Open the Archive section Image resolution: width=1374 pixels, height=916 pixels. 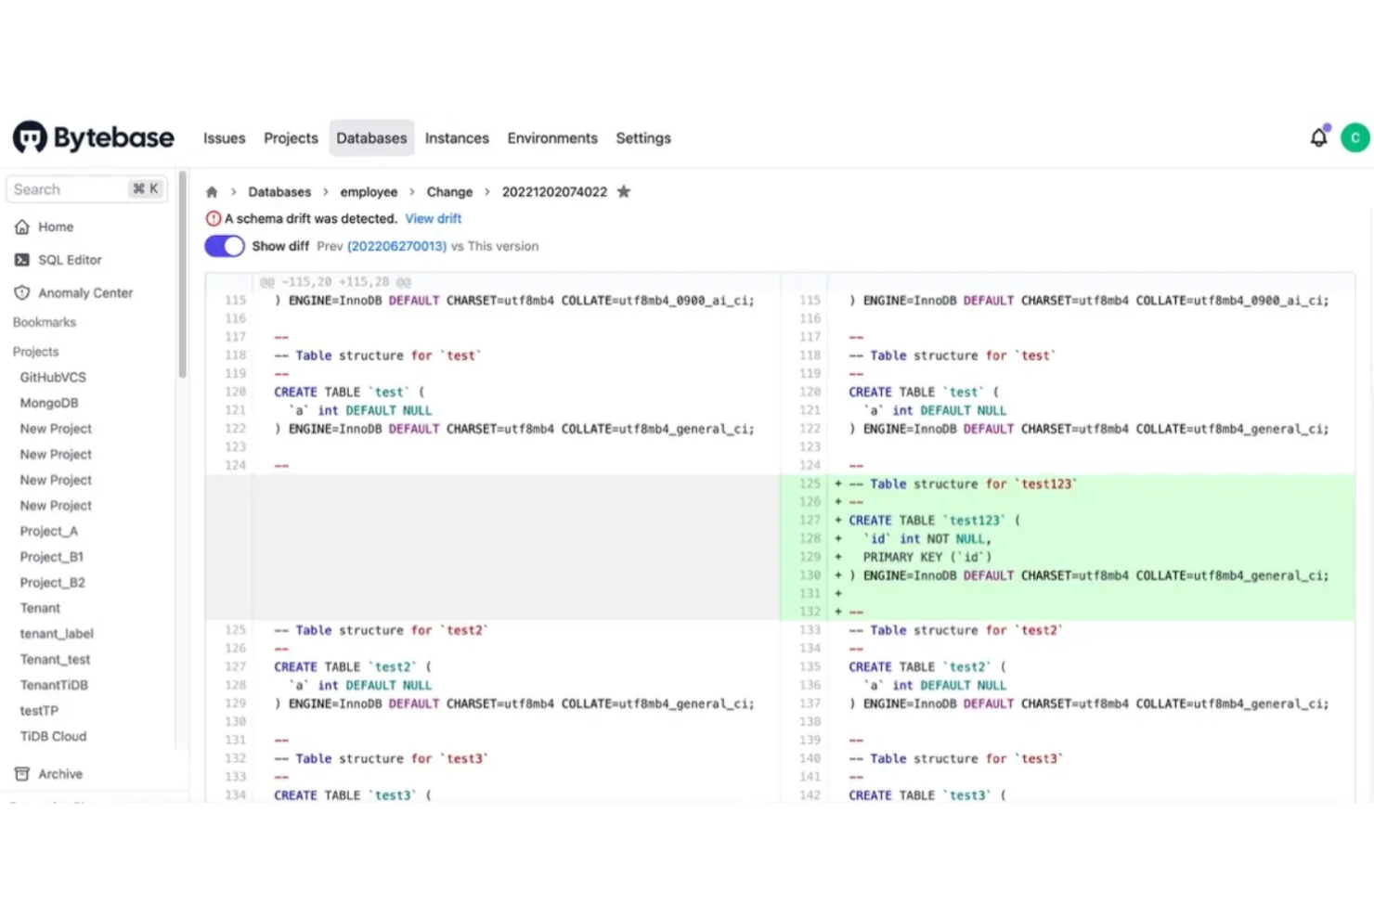pyautogui.click(x=58, y=773)
